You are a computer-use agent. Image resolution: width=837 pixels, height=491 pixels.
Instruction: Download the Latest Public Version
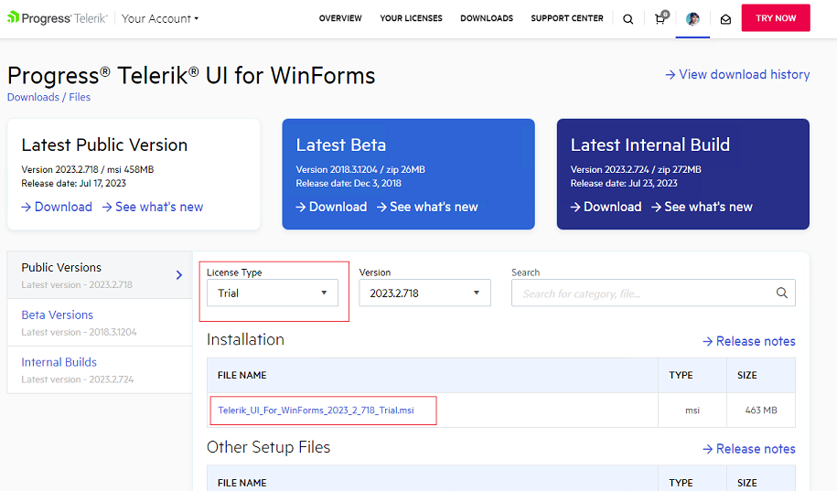pyautogui.click(x=57, y=207)
